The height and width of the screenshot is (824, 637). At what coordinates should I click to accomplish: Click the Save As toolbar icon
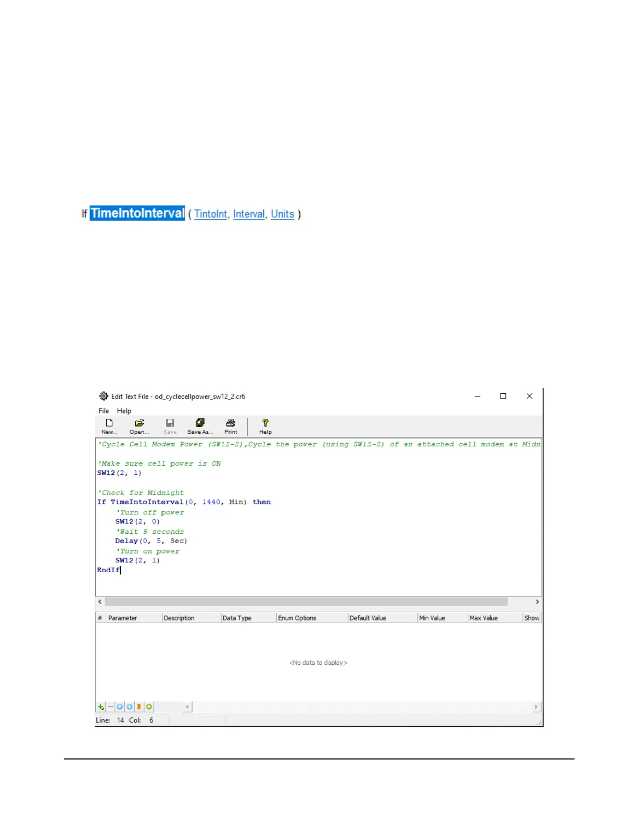(200, 426)
